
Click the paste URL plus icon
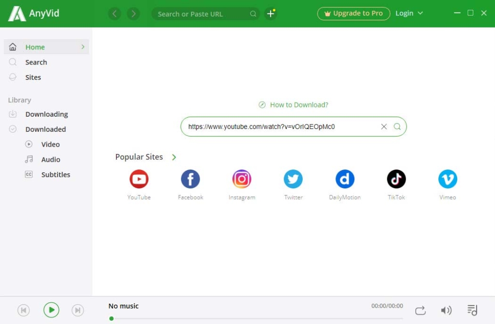[x=271, y=14]
